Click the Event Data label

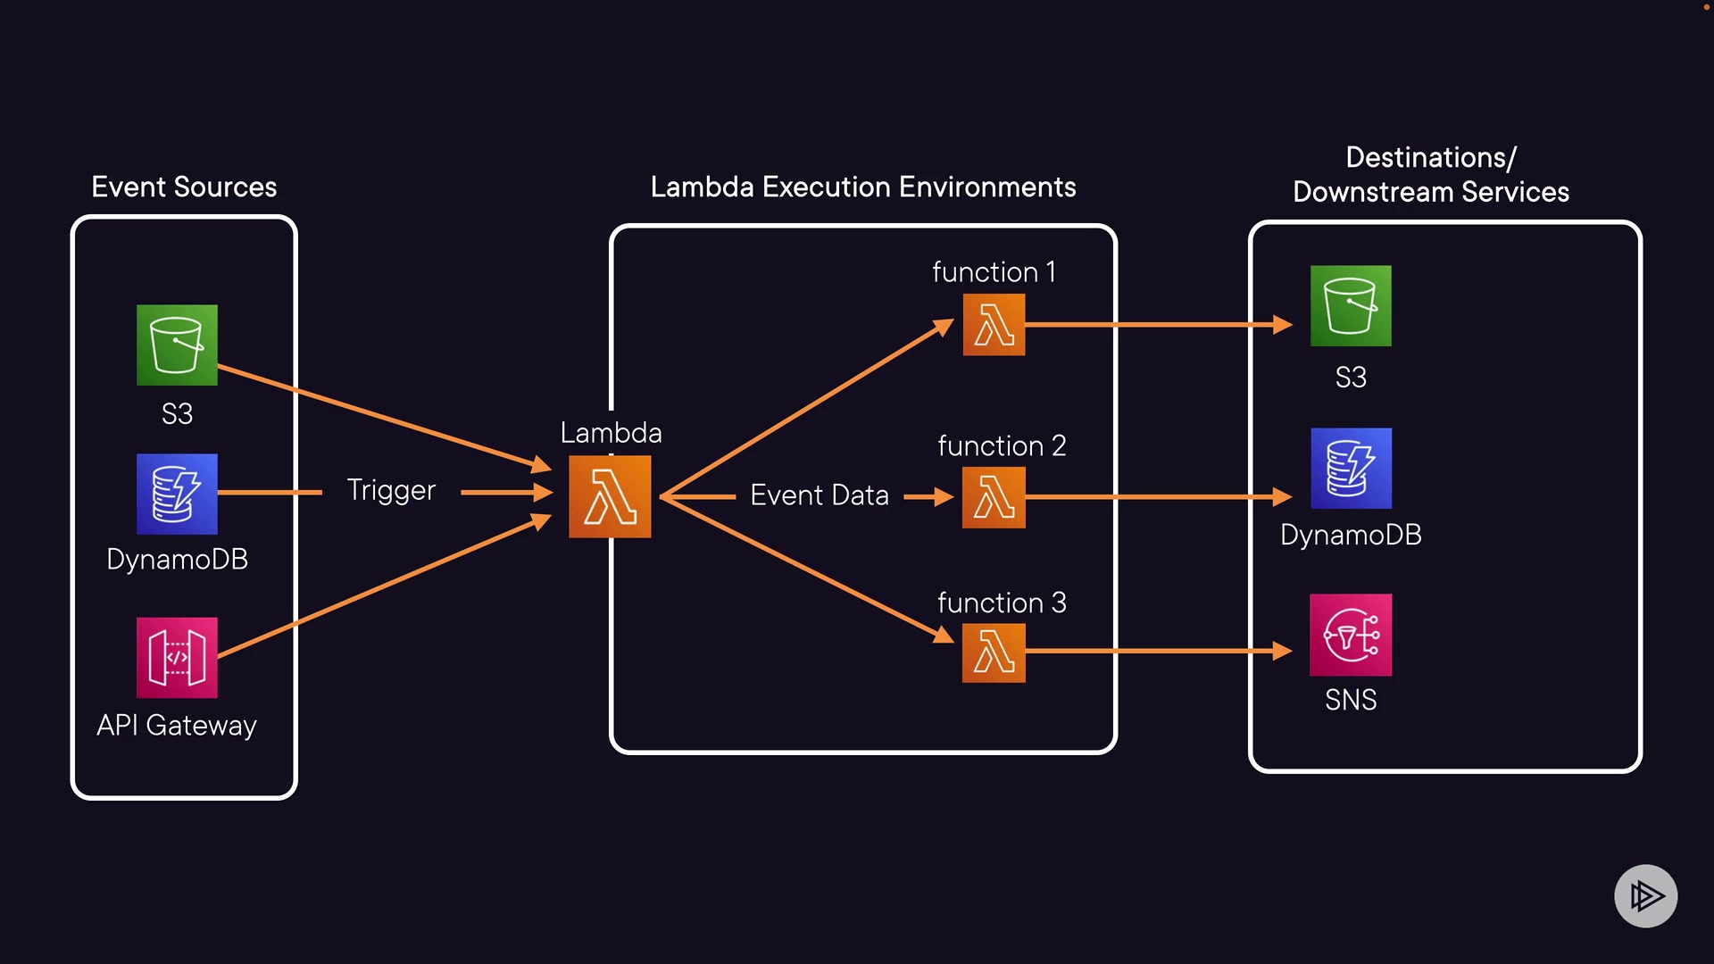[820, 495]
